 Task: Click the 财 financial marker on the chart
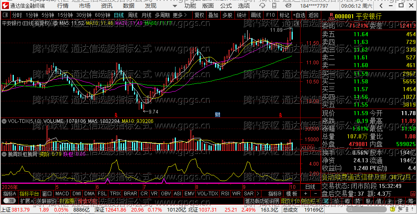217,115
